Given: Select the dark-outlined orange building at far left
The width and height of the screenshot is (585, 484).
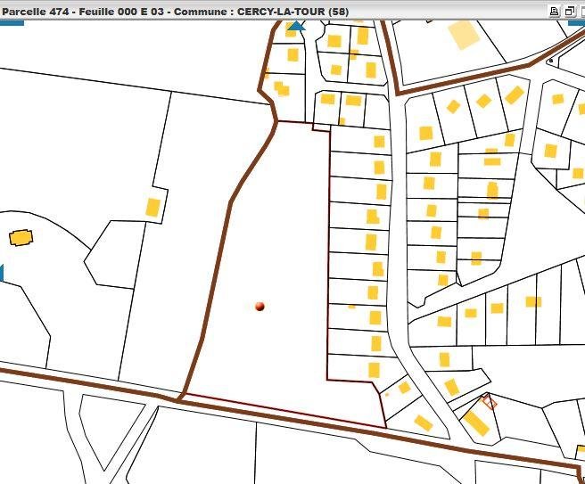Looking at the screenshot, I should coord(21,238).
